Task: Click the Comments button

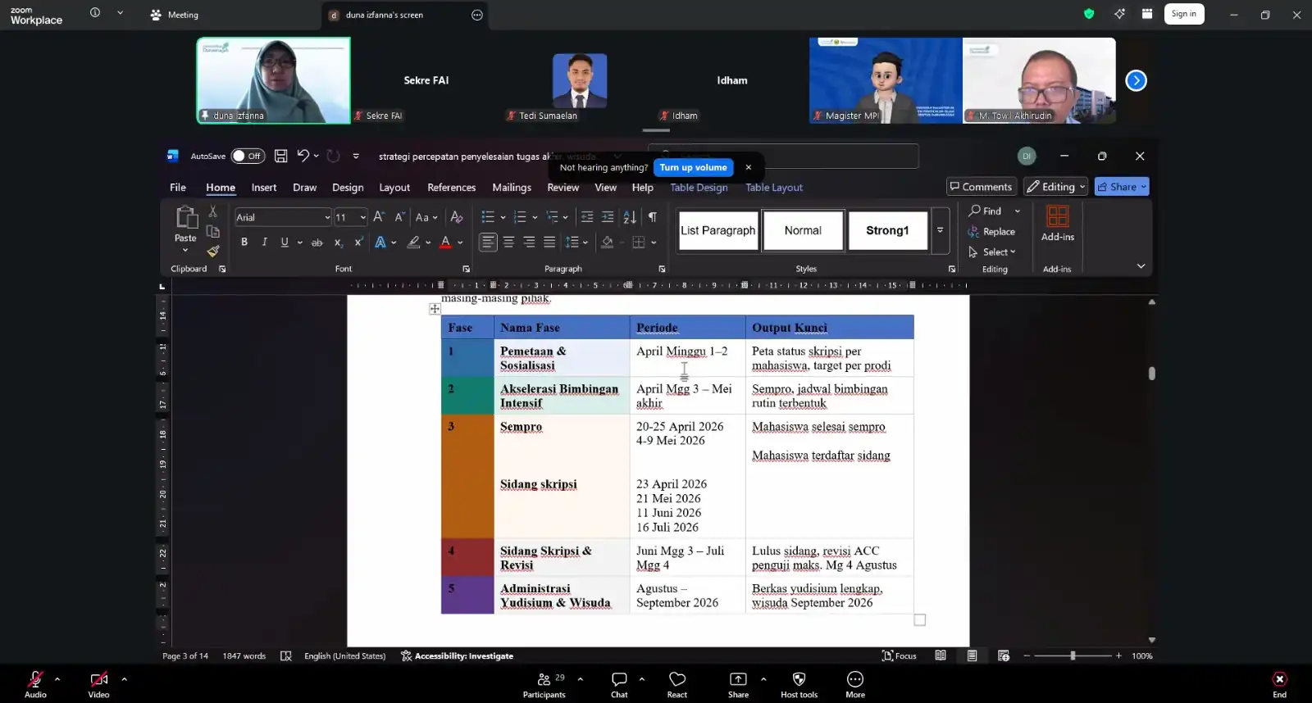Action: pyautogui.click(x=982, y=187)
